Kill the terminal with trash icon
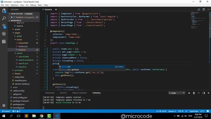This screenshot has width=211, height=119. (194, 93)
